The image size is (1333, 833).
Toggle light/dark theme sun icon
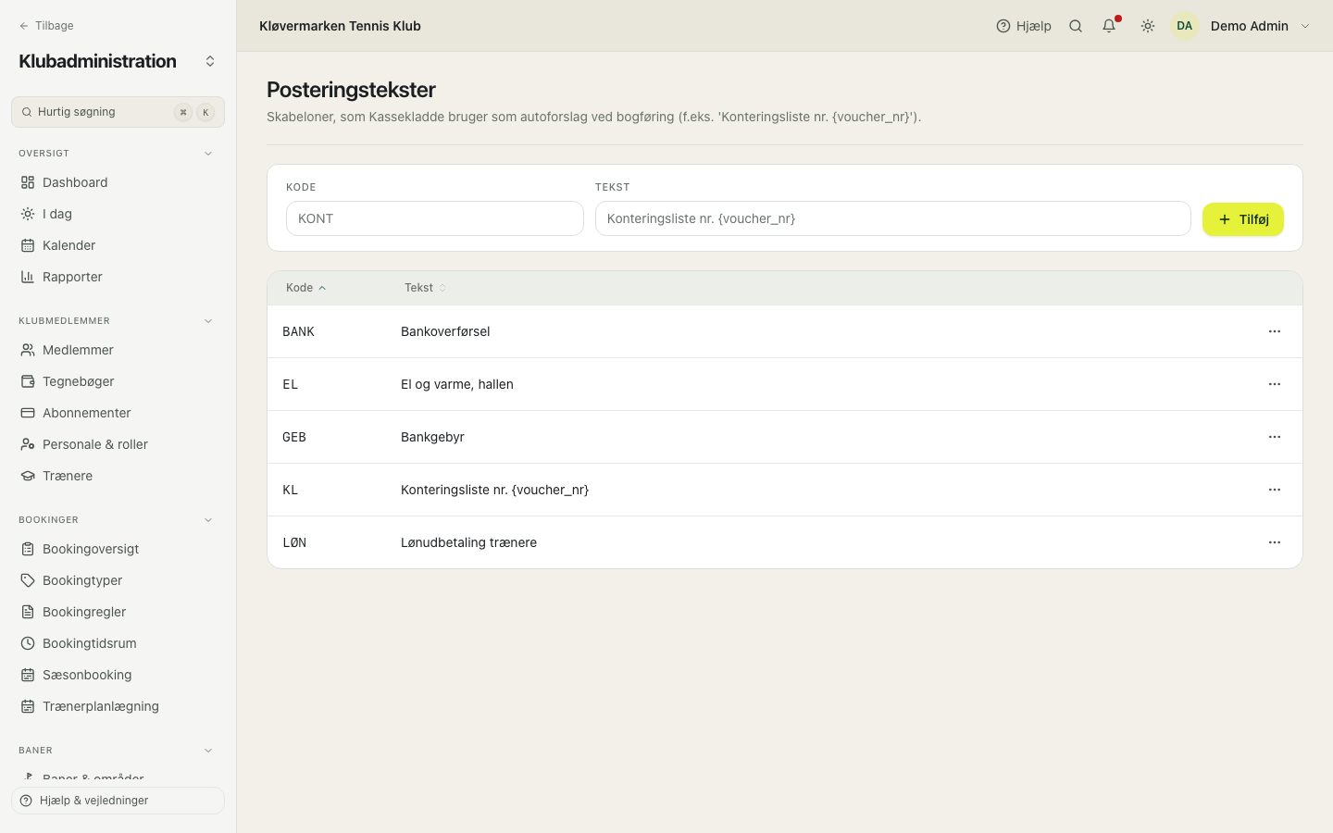tap(1148, 26)
